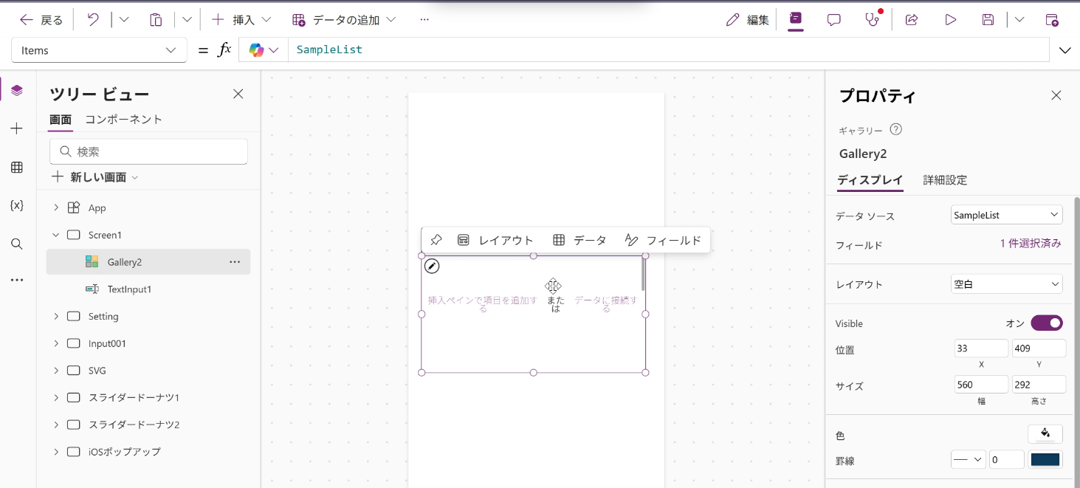Open the App checker stethoscope icon
1080x488 pixels.
[x=872, y=20]
